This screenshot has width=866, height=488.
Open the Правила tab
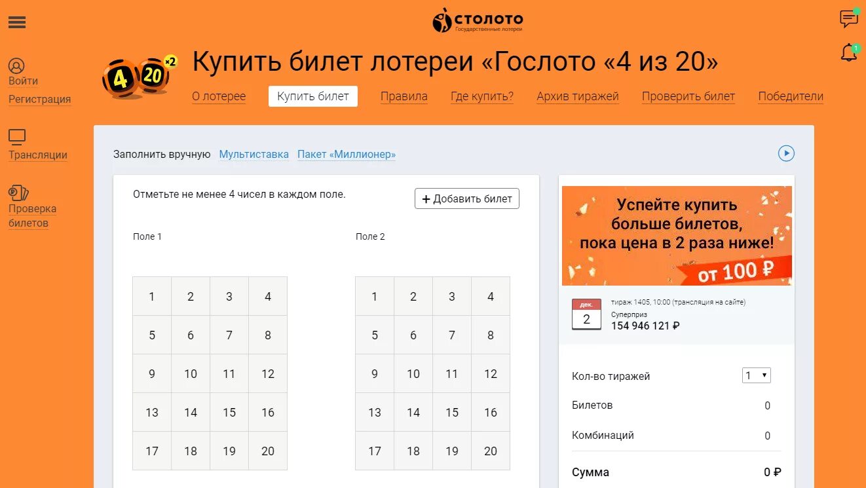click(x=404, y=96)
